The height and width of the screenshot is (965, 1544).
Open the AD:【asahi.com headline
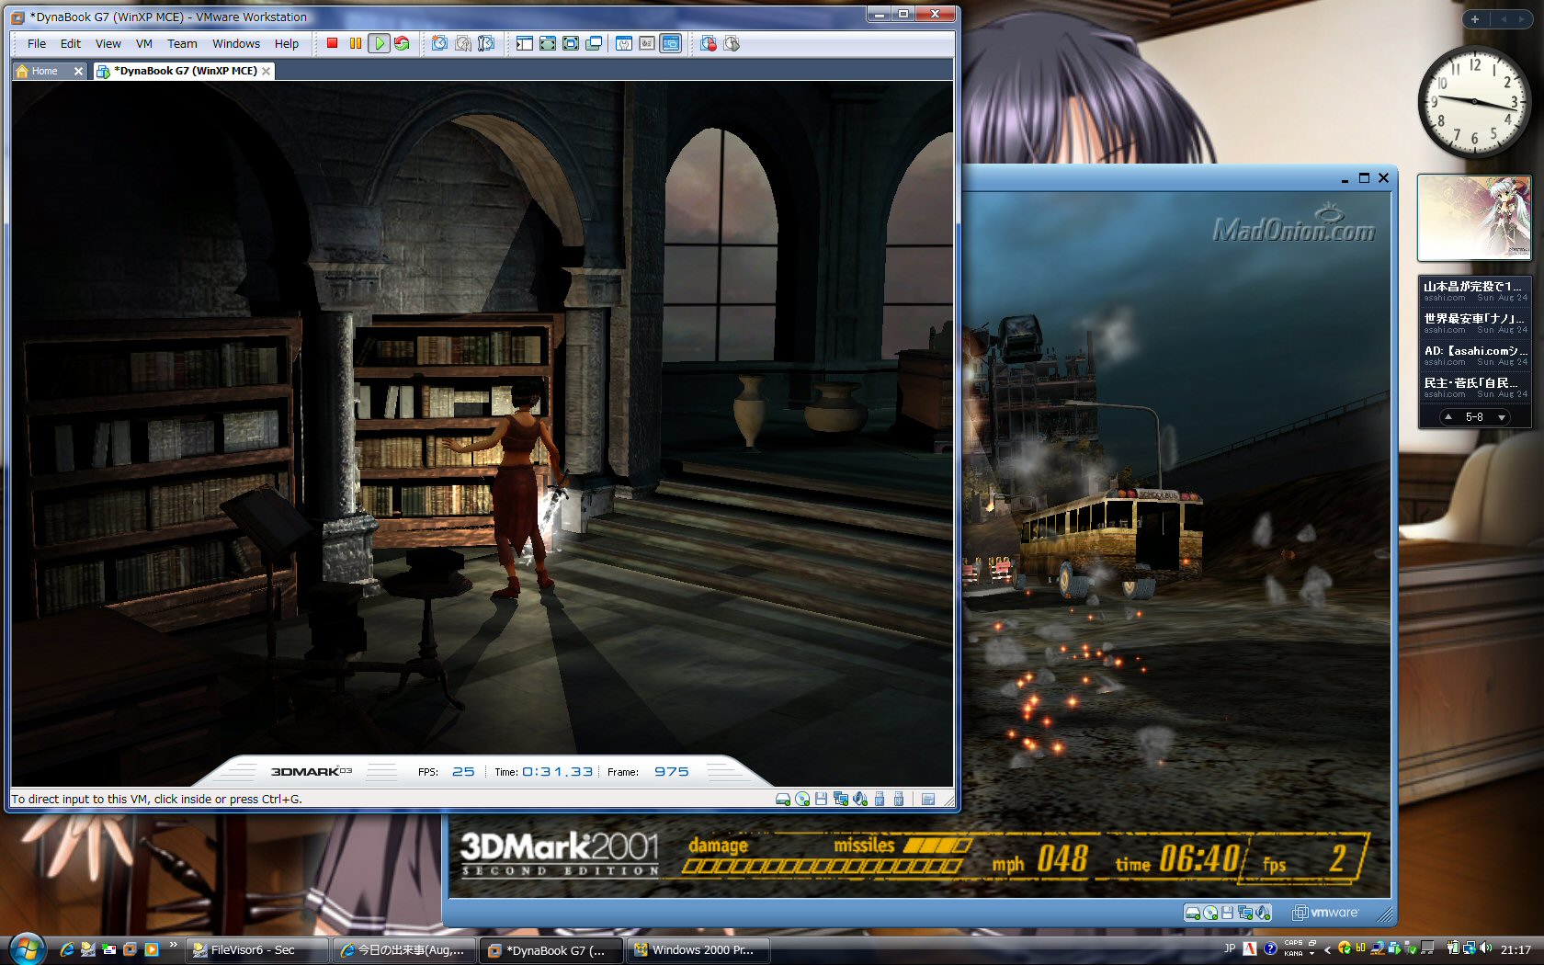(x=1474, y=356)
